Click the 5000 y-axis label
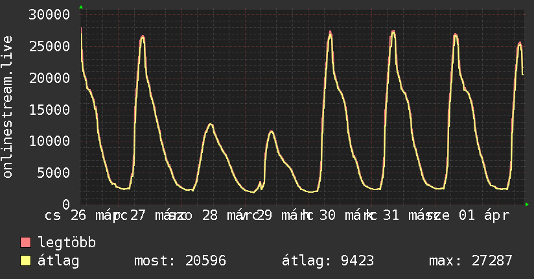Image resolution: width=534 pixels, height=279 pixels. pos(54,173)
